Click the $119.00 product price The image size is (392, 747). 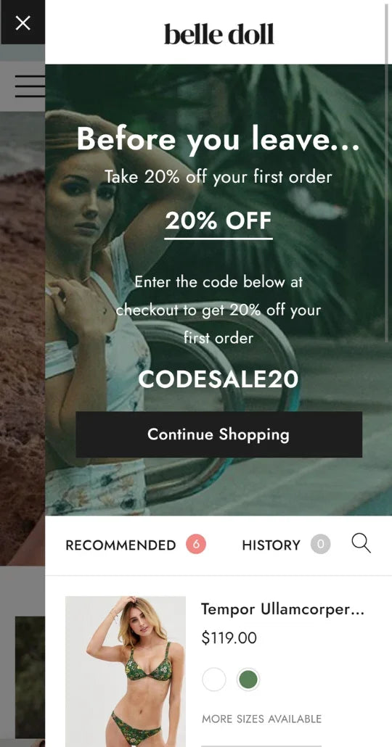(x=229, y=637)
